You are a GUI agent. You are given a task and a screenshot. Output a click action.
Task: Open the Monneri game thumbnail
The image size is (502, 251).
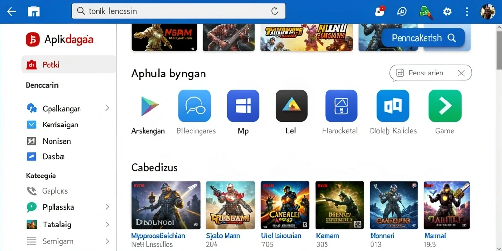[x=394, y=205]
